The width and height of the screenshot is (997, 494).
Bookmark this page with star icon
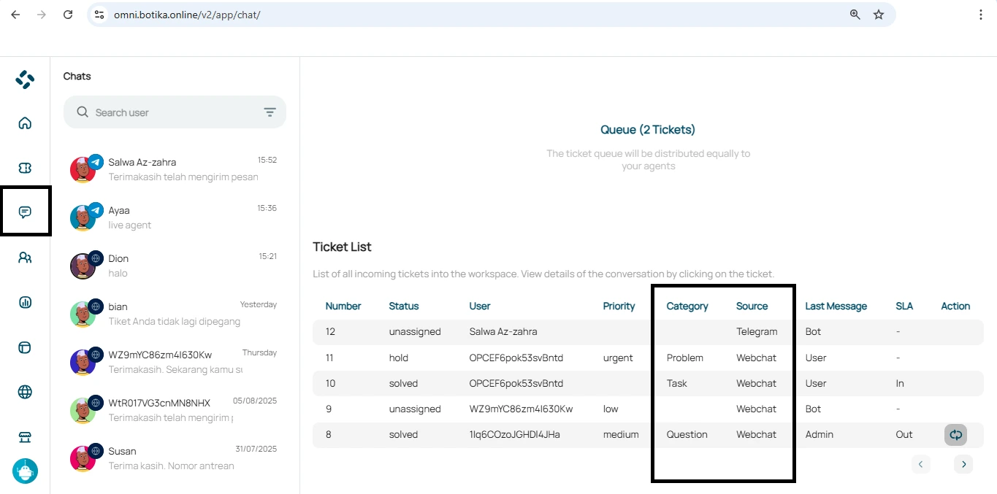(x=879, y=15)
